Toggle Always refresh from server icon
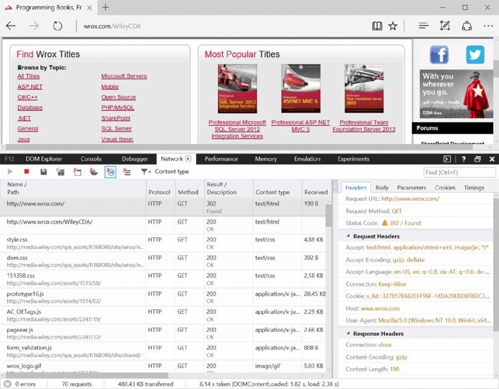This screenshot has width=499, height=389. click(x=60, y=172)
